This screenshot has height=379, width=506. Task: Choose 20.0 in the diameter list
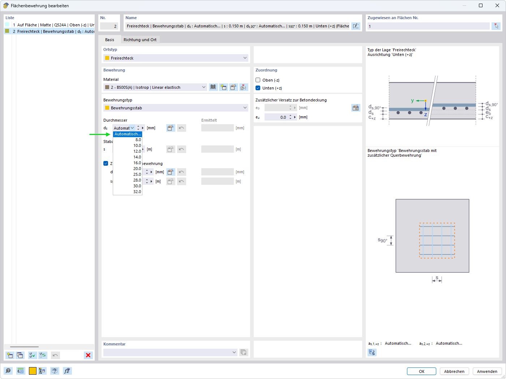[128, 169]
